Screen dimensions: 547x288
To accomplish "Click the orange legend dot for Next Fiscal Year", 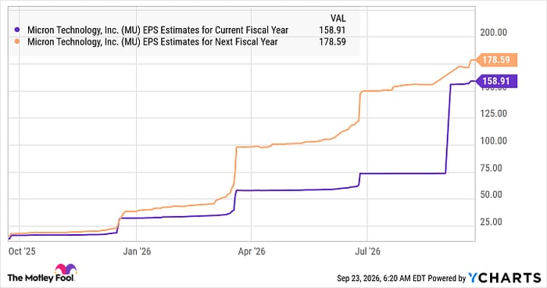I will [16, 42].
